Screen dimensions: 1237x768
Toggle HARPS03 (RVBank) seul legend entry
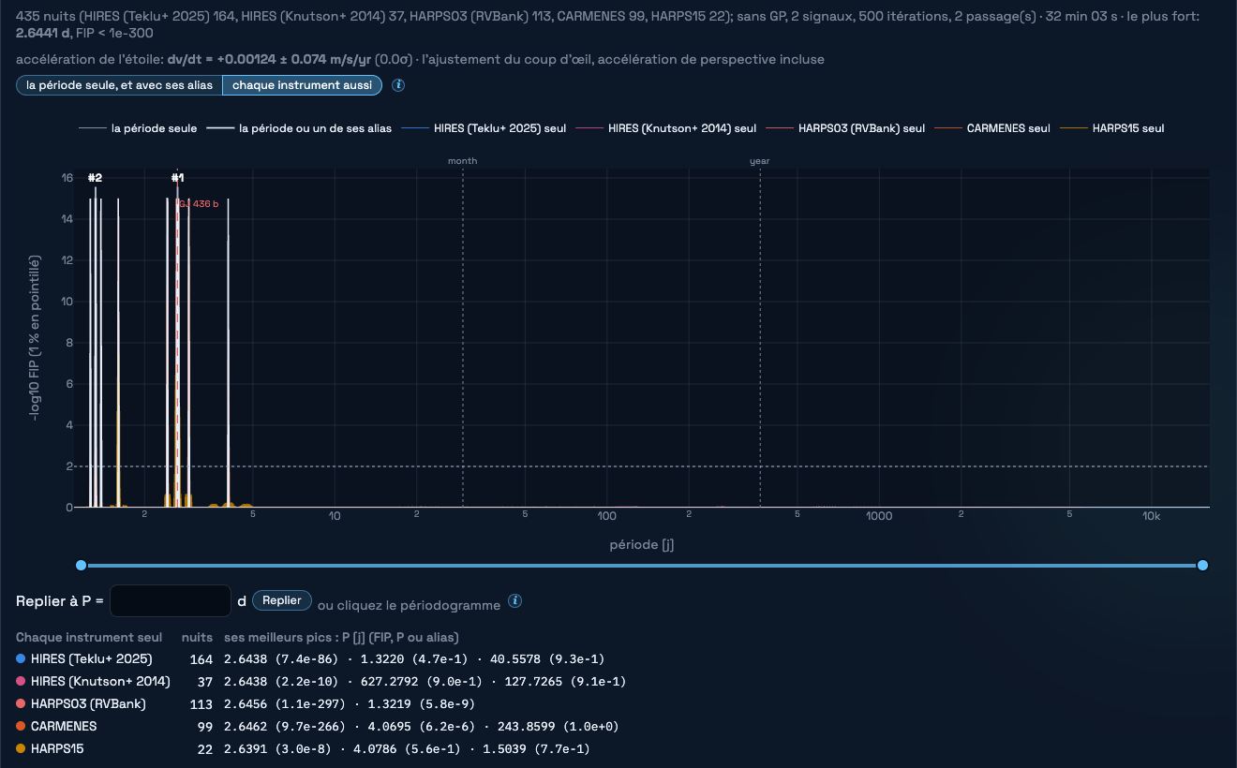[844, 128]
